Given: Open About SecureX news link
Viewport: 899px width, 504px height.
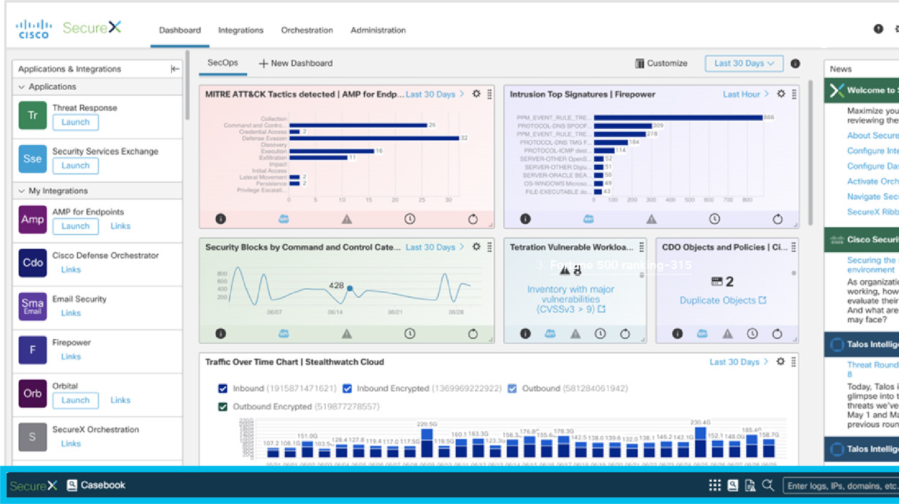Looking at the screenshot, I should (x=873, y=135).
